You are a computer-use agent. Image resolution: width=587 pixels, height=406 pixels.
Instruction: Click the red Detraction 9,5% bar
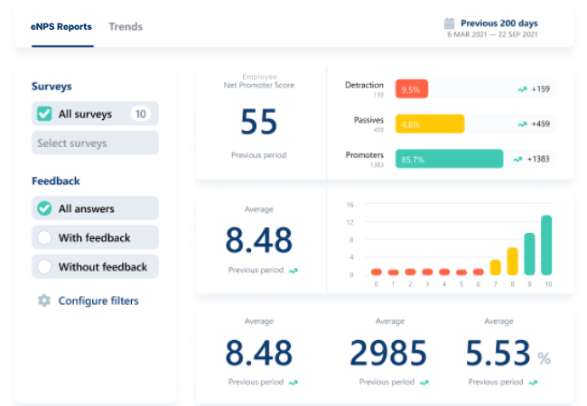tap(412, 89)
